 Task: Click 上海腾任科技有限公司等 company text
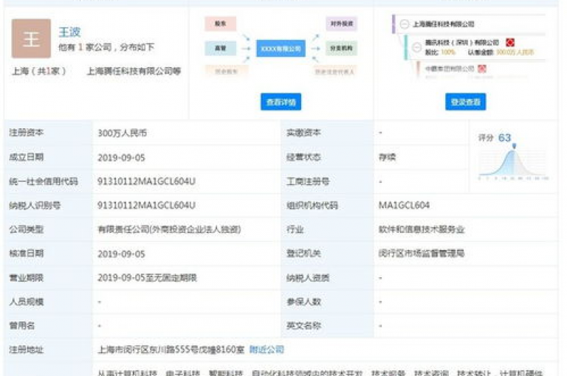134,72
